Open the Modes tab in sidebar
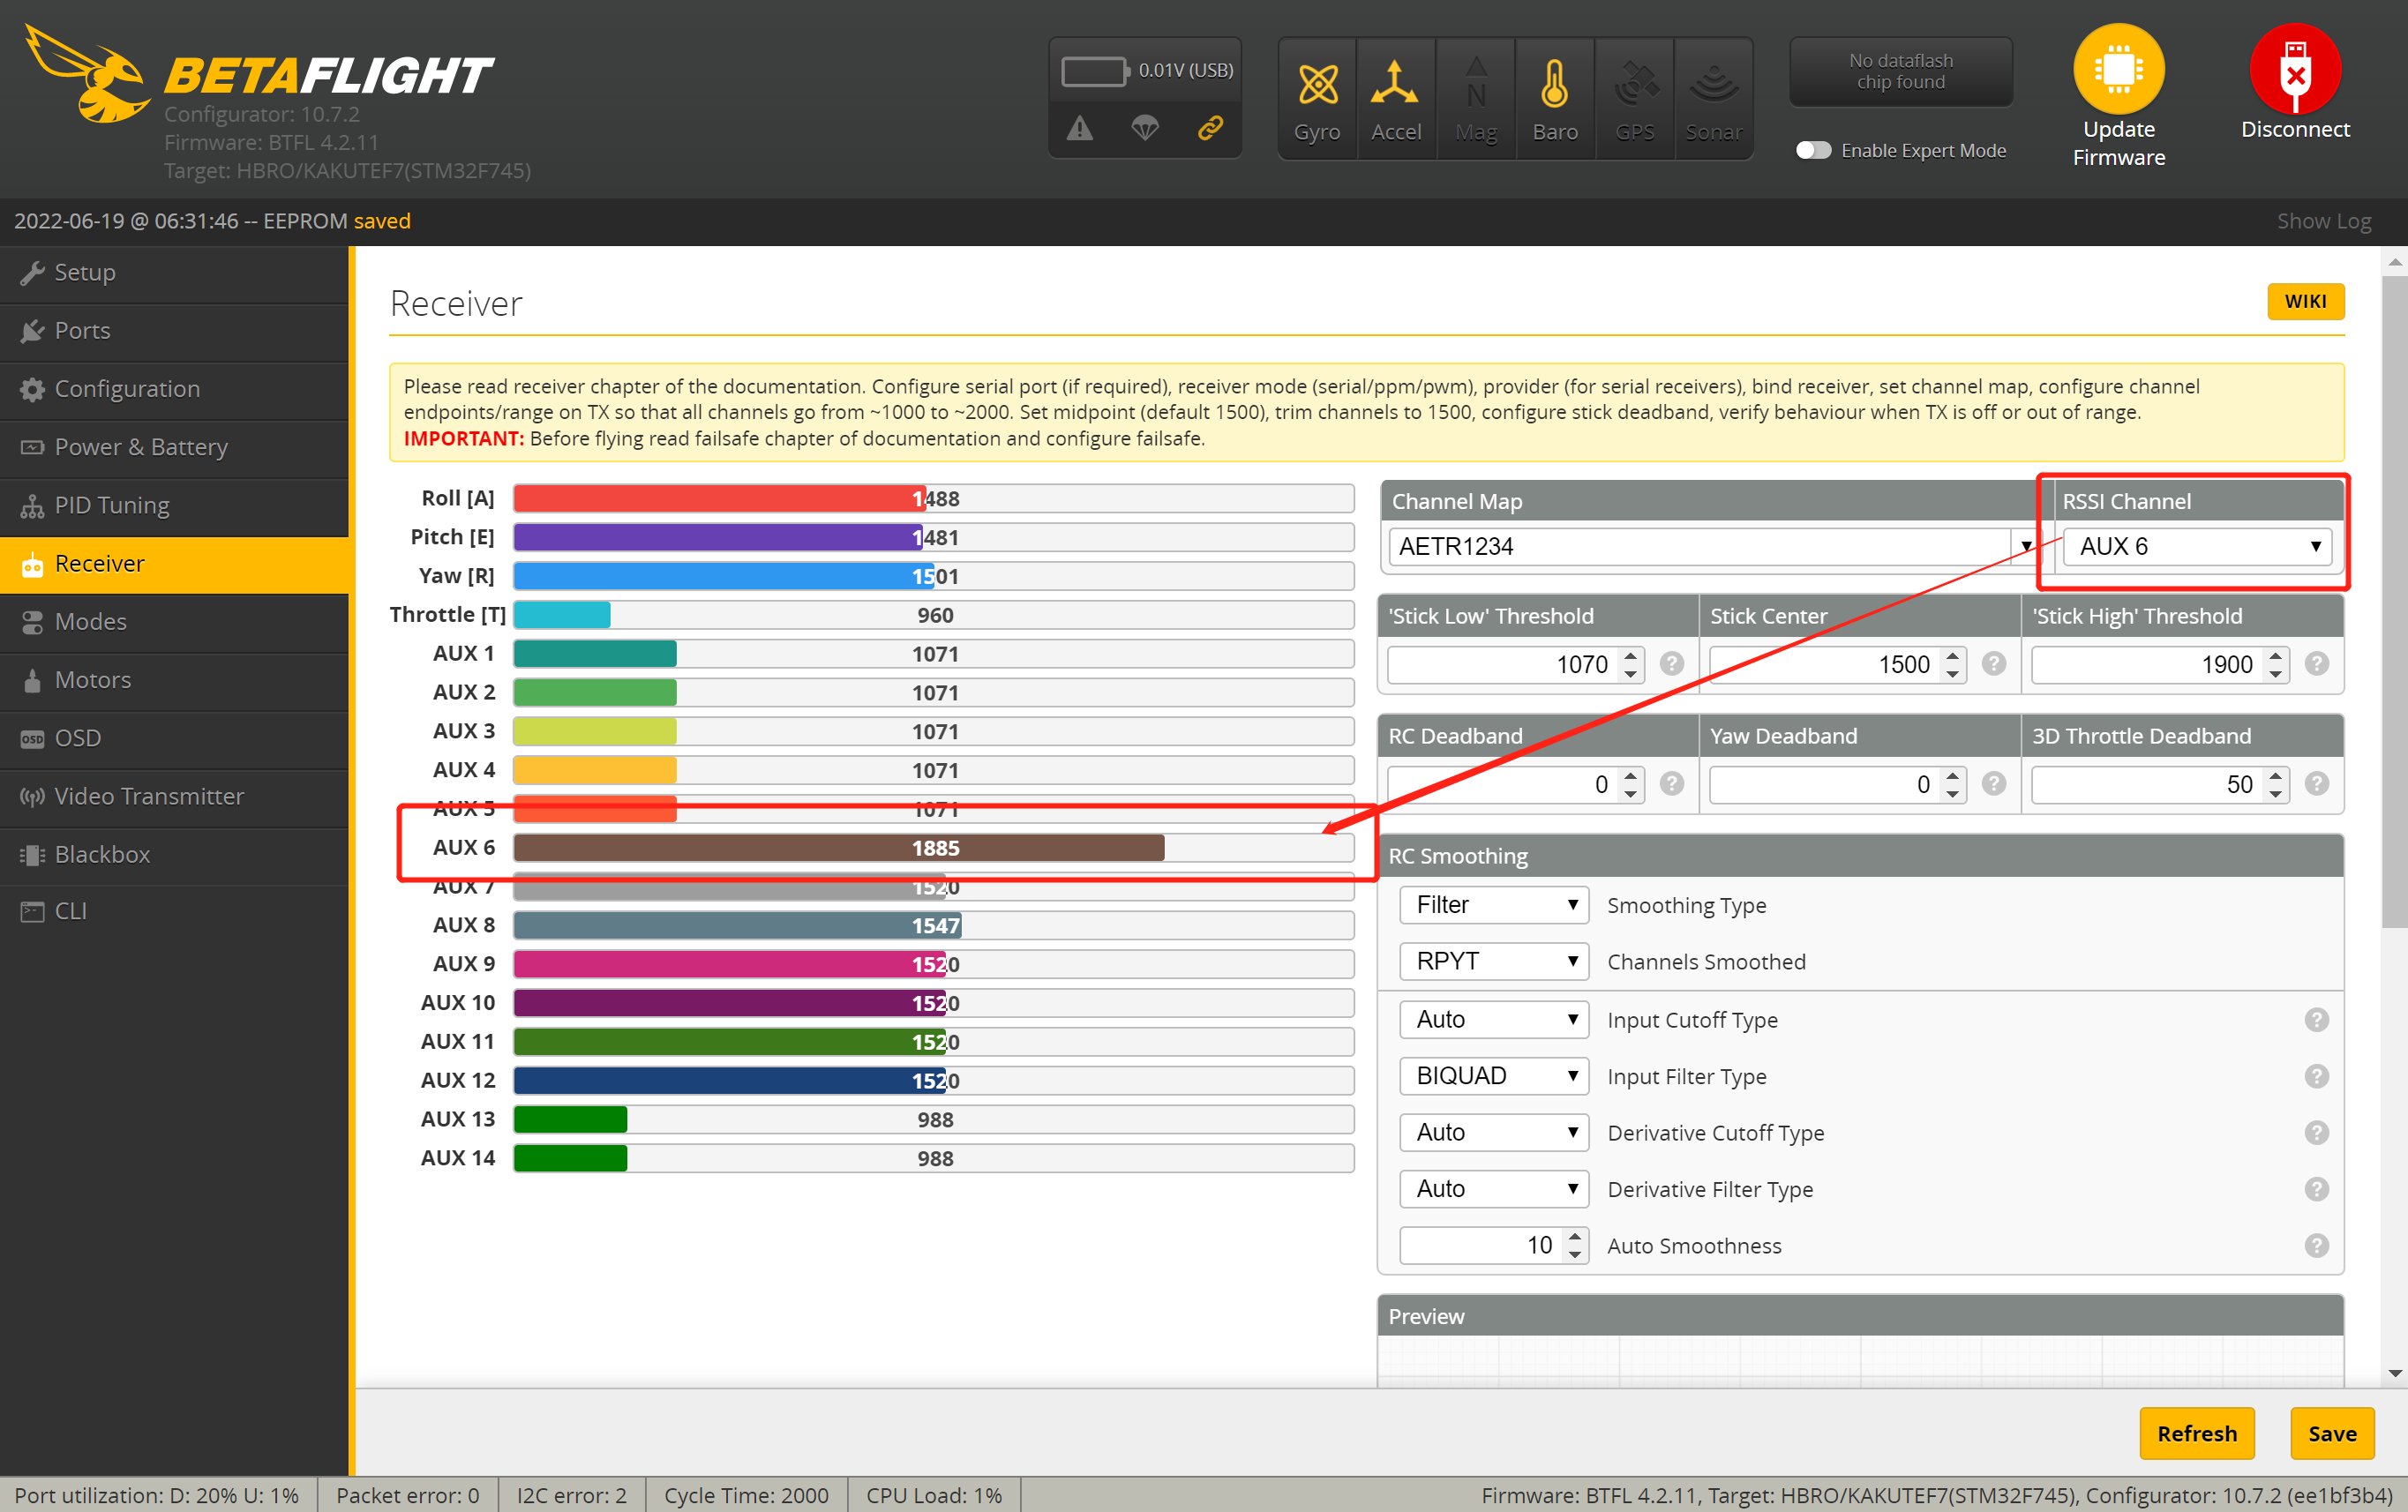This screenshot has width=2408, height=1512. pos(91,621)
